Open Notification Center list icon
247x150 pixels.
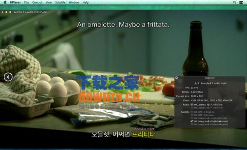click(x=241, y=2)
